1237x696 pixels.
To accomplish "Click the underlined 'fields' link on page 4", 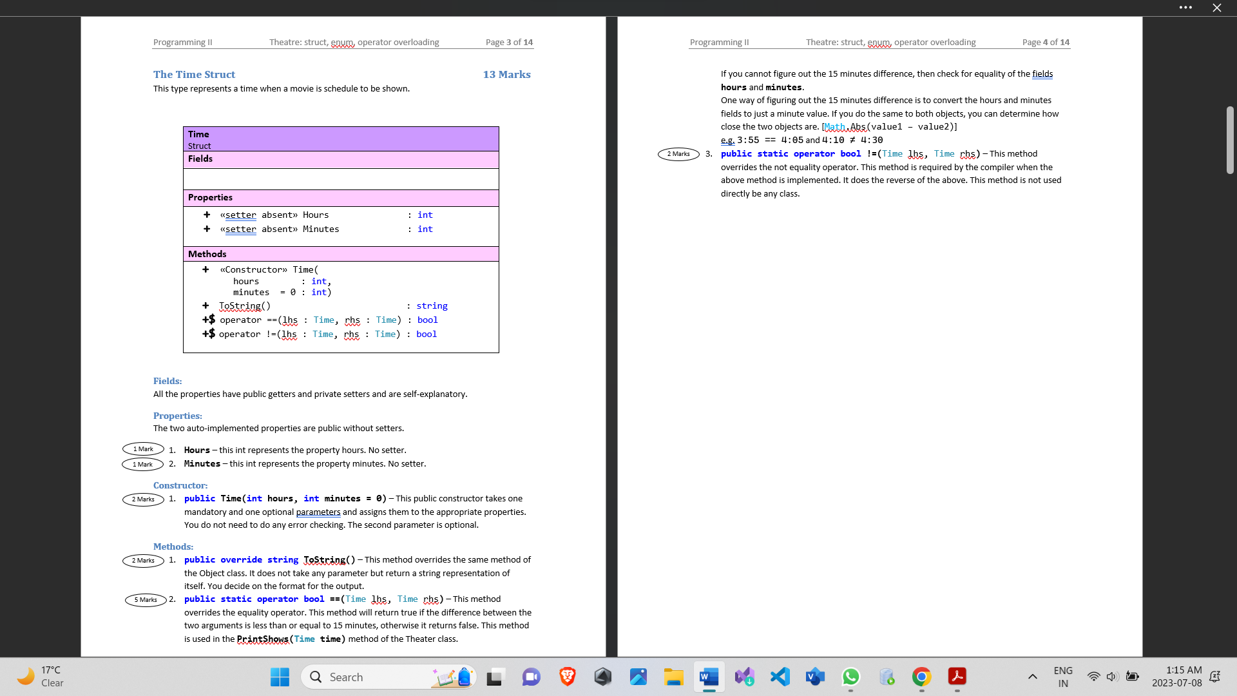I will 1042,74.
